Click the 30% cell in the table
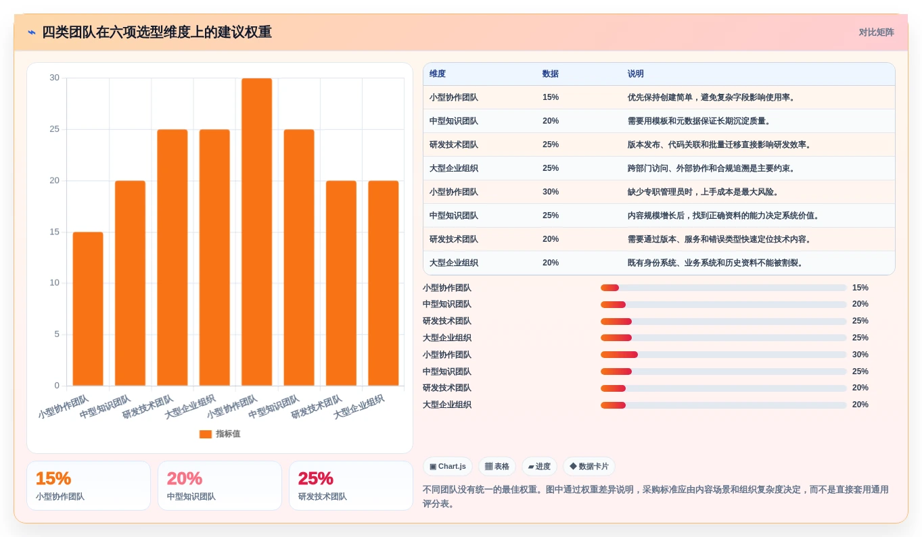922x537 pixels. click(x=579, y=192)
